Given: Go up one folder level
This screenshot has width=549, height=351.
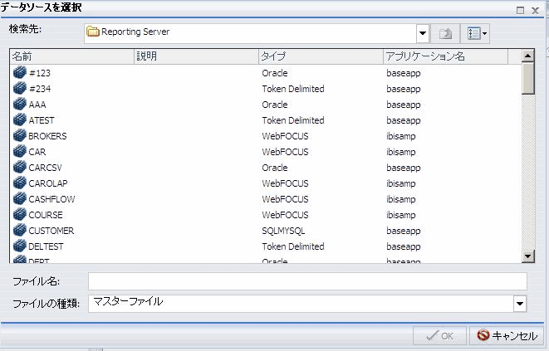Looking at the screenshot, I should click(x=445, y=33).
